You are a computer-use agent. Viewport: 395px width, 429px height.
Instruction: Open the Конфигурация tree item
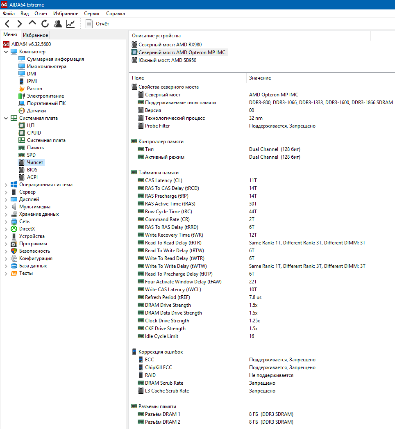click(36, 258)
